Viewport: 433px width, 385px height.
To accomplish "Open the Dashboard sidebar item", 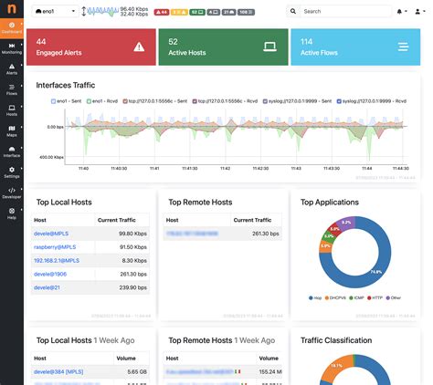I will 12,28.
